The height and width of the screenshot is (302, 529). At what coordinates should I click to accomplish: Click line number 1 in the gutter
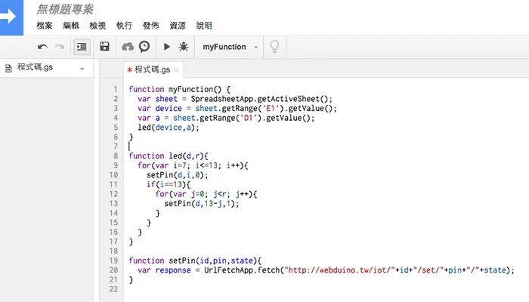pos(116,89)
